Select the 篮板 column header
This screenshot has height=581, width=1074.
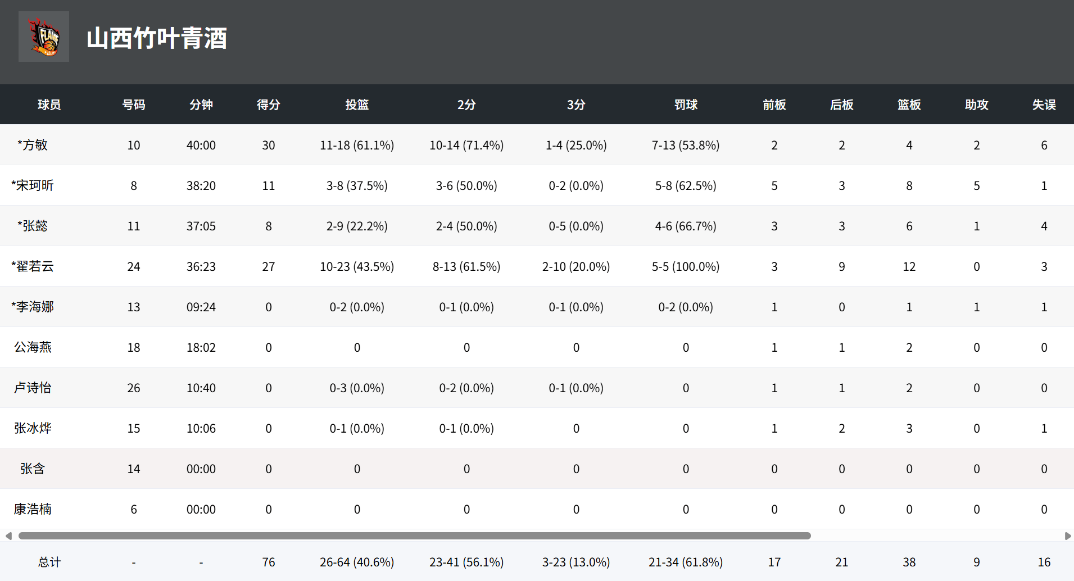[x=909, y=105]
